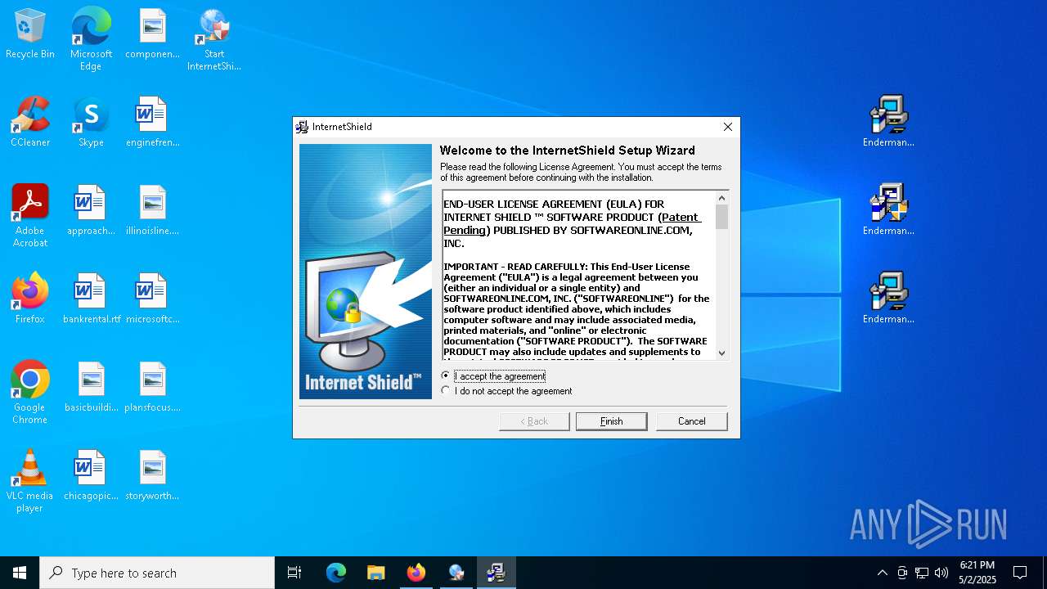Select the Google Chrome desktop shortcut

click(30, 393)
